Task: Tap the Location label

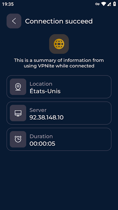Action: (41, 84)
